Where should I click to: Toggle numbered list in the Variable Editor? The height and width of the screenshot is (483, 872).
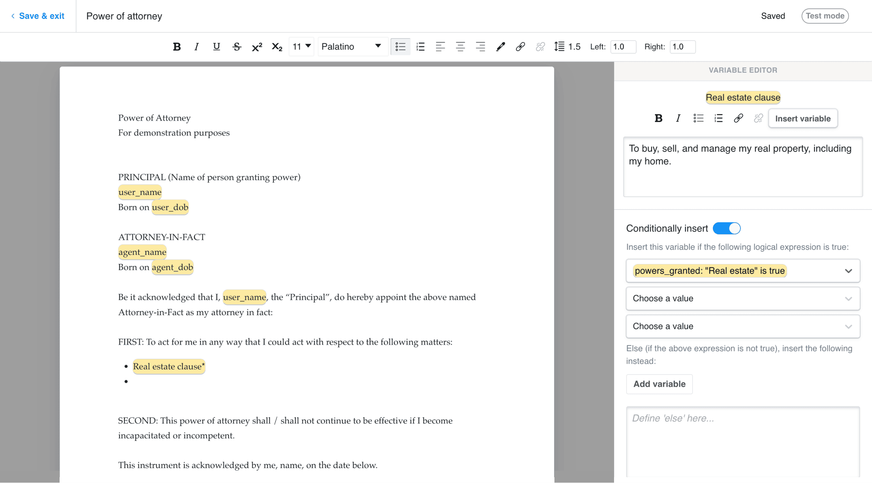[x=718, y=118]
